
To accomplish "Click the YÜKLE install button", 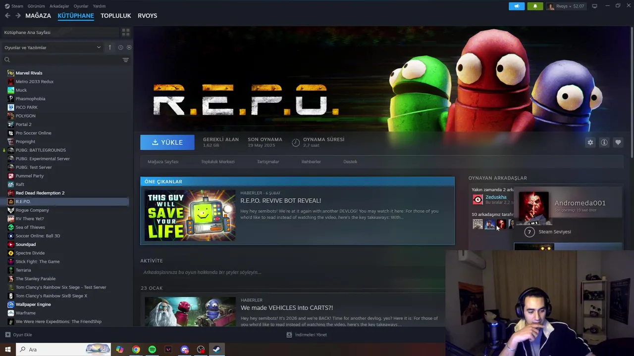I will (x=167, y=142).
